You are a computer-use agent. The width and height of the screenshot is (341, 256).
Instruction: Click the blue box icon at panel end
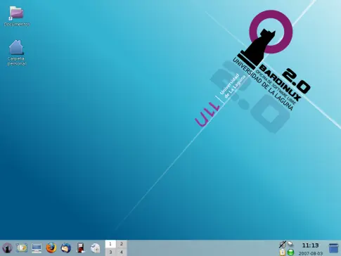[333, 248]
